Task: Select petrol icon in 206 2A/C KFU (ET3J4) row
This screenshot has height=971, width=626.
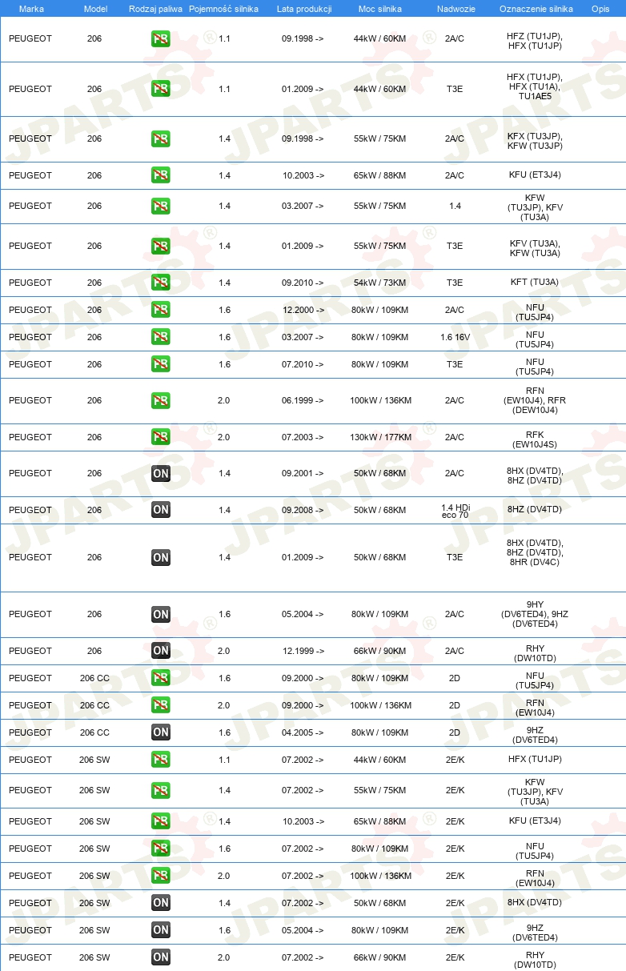Action: [x=161, y=175]
